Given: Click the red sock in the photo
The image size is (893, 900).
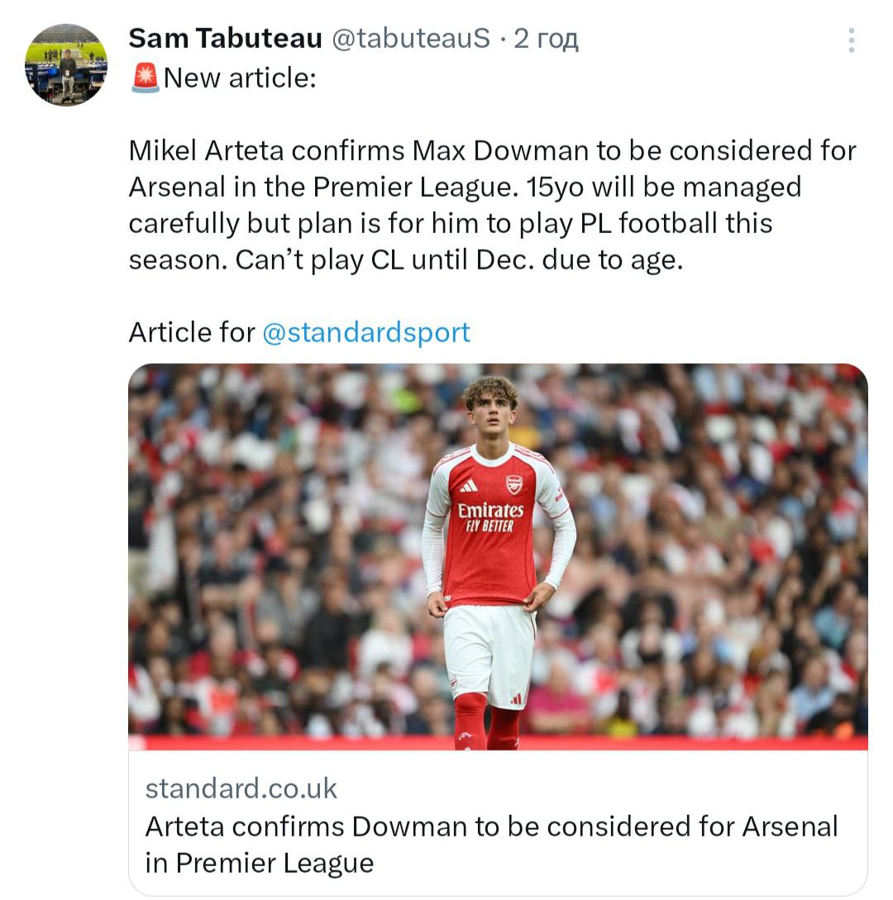Looking at the screenshot, I should [x=470, y=721].
